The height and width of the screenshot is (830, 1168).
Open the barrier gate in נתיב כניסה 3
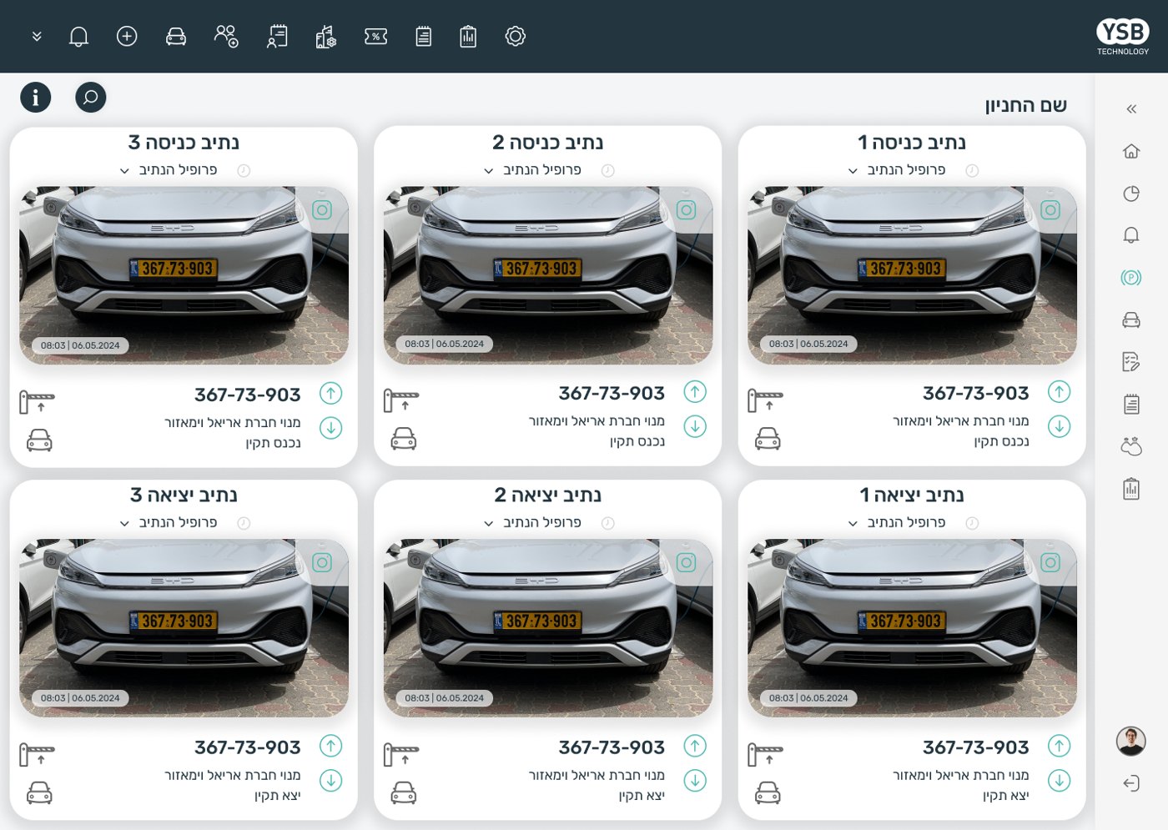pyautogui.click(x=37, y=402)
